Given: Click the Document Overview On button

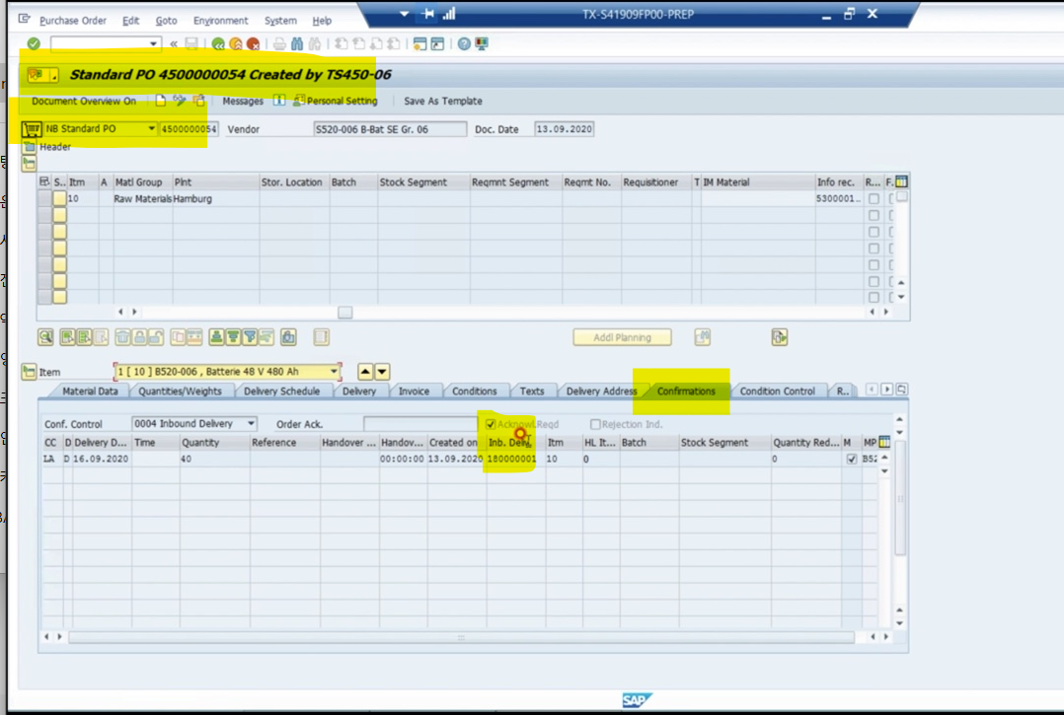Looking at the screenshot, I should (x=84, y=101).
